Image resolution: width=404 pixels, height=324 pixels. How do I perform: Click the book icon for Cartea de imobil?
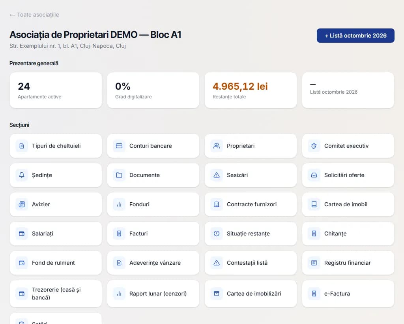click(314, 204)
